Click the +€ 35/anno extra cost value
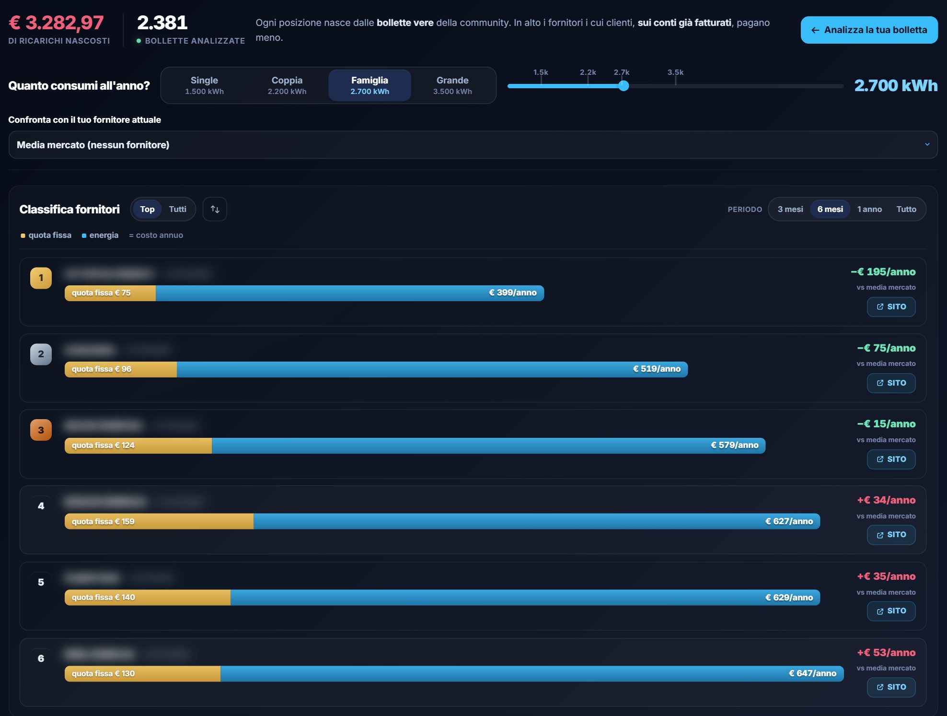Screen dimensions: 947x716 point(886,576)
